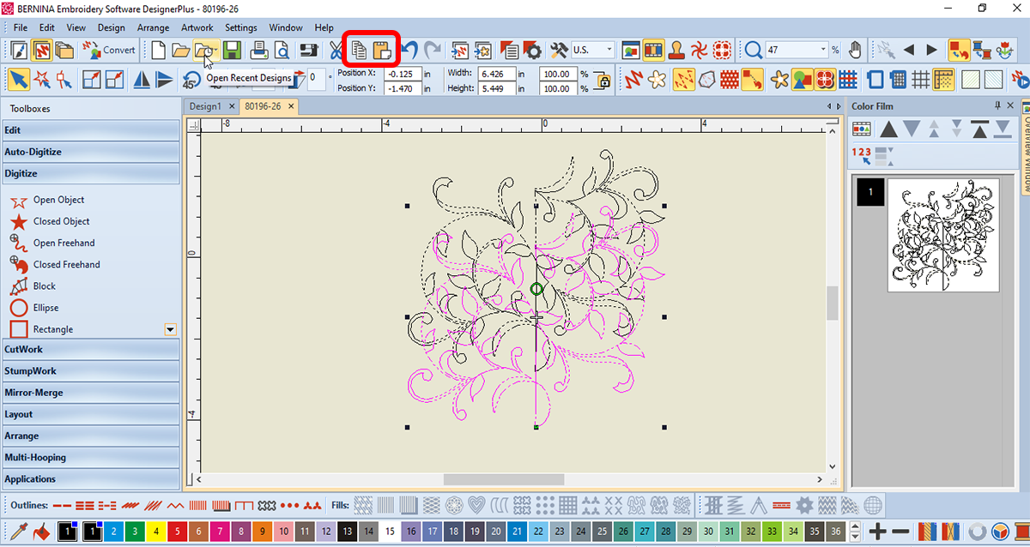This screenshot has height=547, width=1030.
Task: Open the U.S. measurement units dropdown
Action: [x=609, y=51]
